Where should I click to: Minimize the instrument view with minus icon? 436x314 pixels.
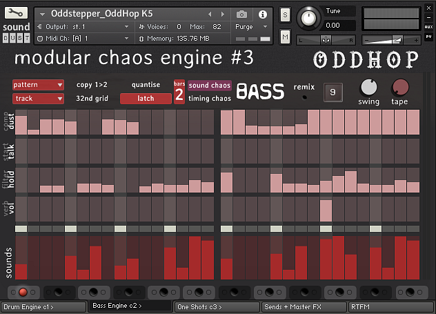[x=428, y=17]
